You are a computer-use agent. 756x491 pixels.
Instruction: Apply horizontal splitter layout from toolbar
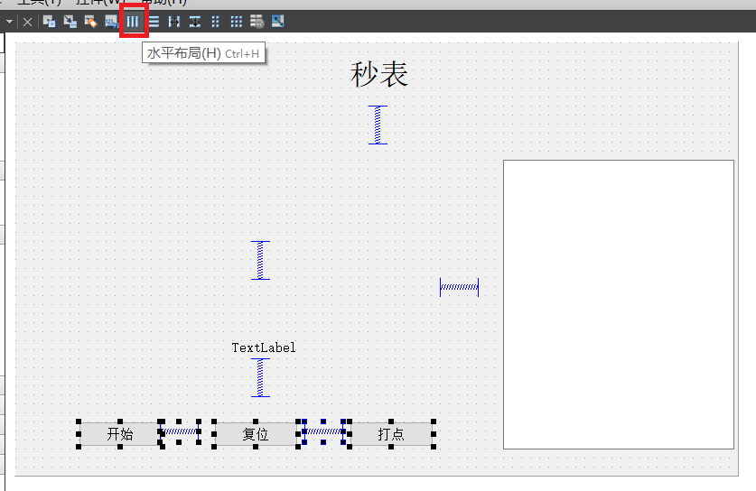(174, 22)
